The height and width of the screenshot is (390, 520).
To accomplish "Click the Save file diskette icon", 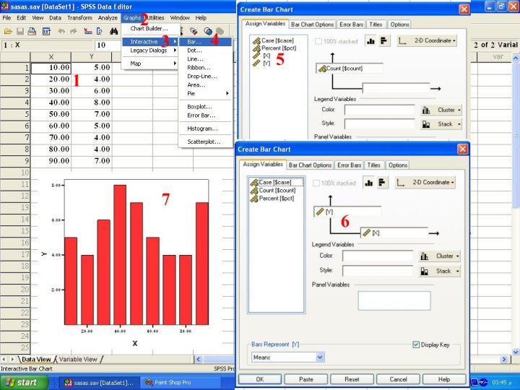I will pyautogui.click(x=20, y=32).
